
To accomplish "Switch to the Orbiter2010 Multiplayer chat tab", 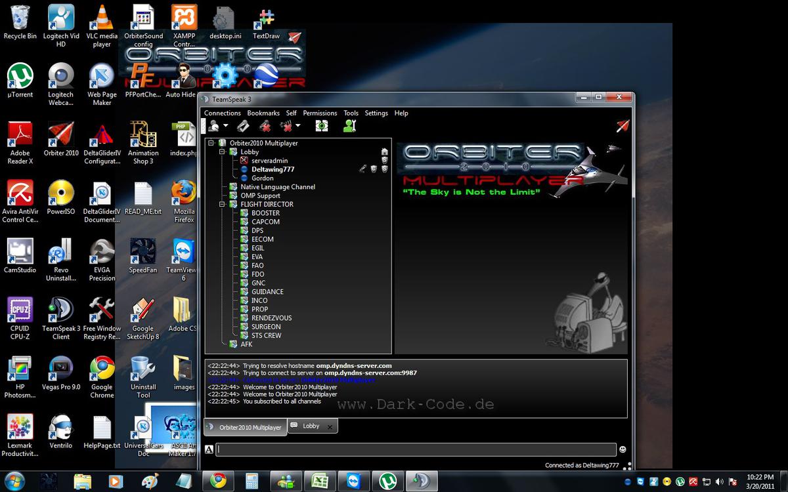I will (x=246, y=427).
